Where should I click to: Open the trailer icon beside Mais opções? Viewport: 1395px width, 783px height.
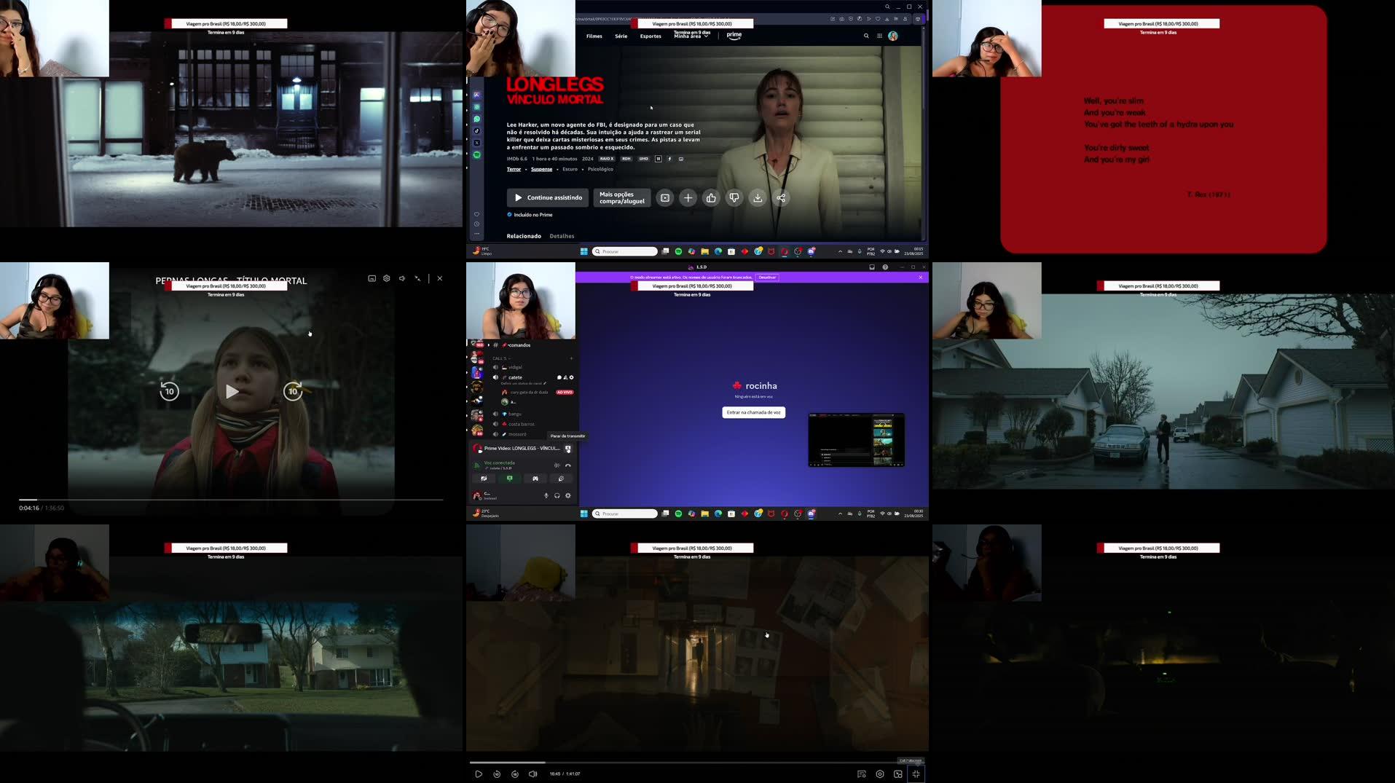(665, 198)
